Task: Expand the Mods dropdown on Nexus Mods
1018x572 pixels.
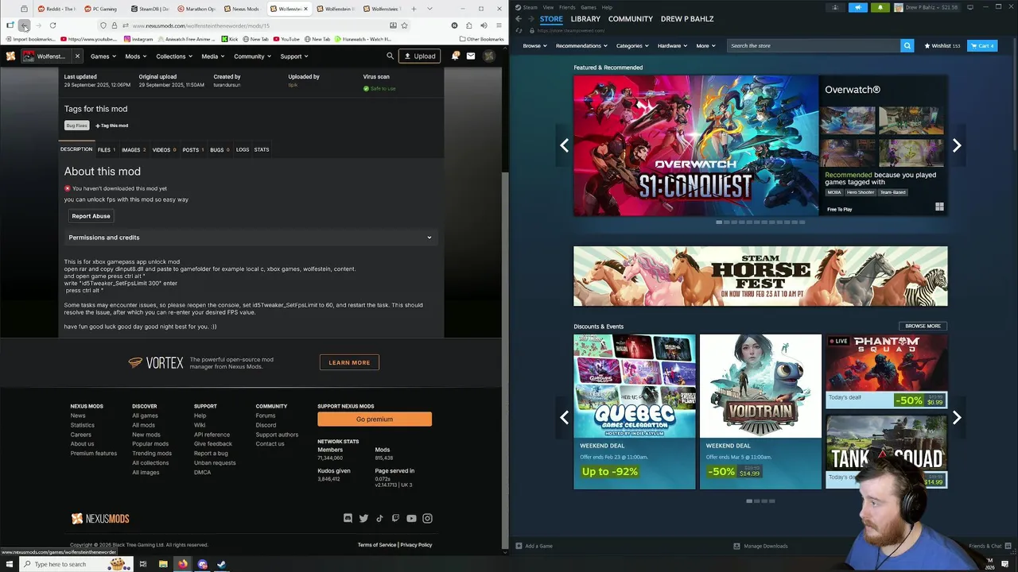Action: (135, 56)
